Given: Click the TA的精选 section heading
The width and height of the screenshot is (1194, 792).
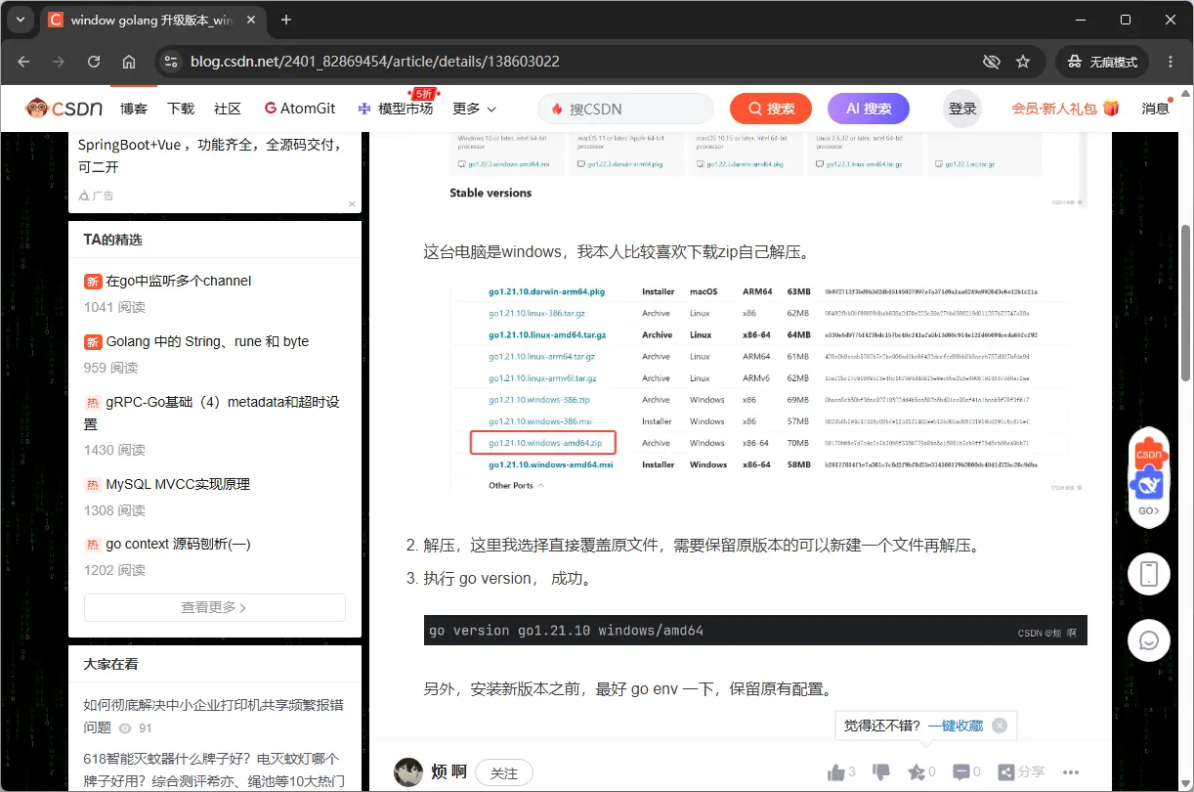Looking at the screenshot, I should [112, 240].
